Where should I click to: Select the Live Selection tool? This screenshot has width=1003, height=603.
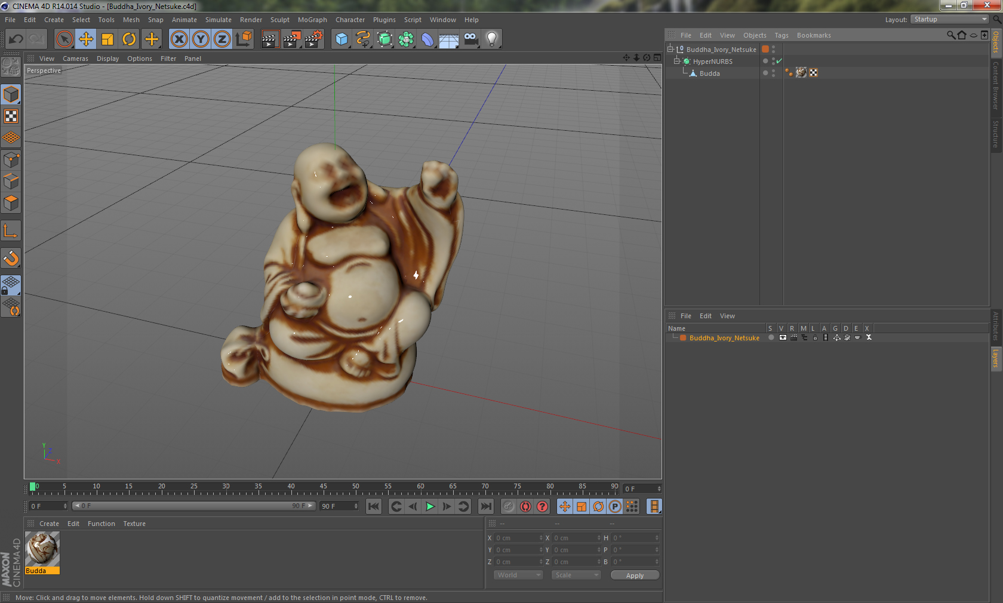pos(64,39)
